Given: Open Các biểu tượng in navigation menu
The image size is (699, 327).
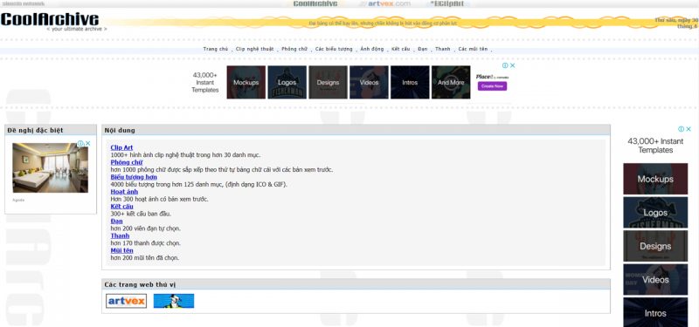Looking at the screenshot, I should coord(334,49).
